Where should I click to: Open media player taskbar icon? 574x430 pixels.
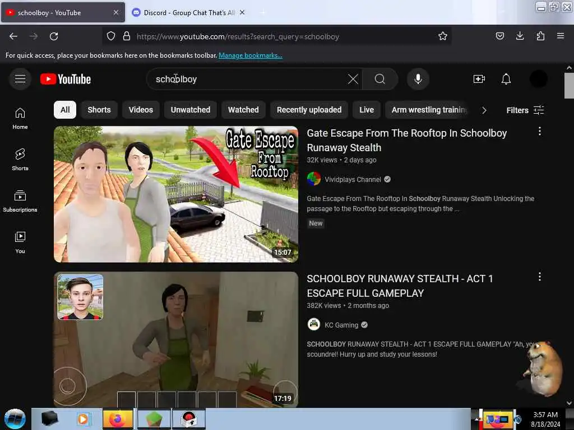(83, 419)
